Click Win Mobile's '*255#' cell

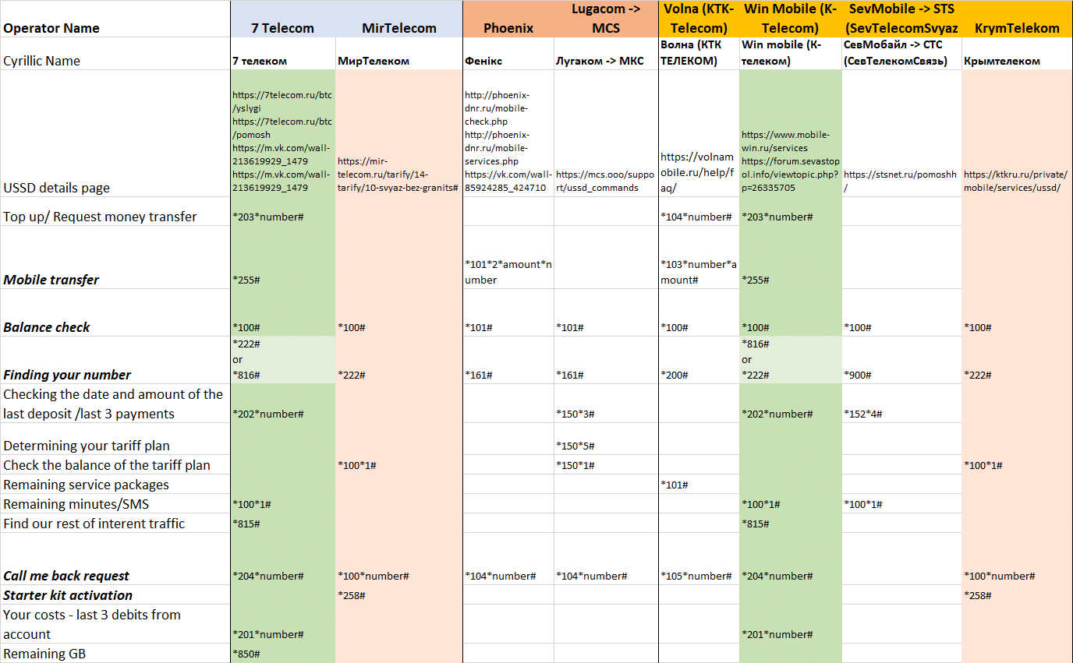791,257
